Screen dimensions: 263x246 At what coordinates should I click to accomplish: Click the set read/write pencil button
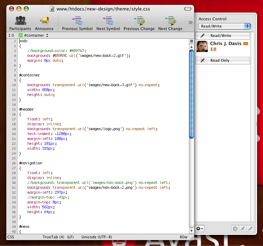point(250,229)
